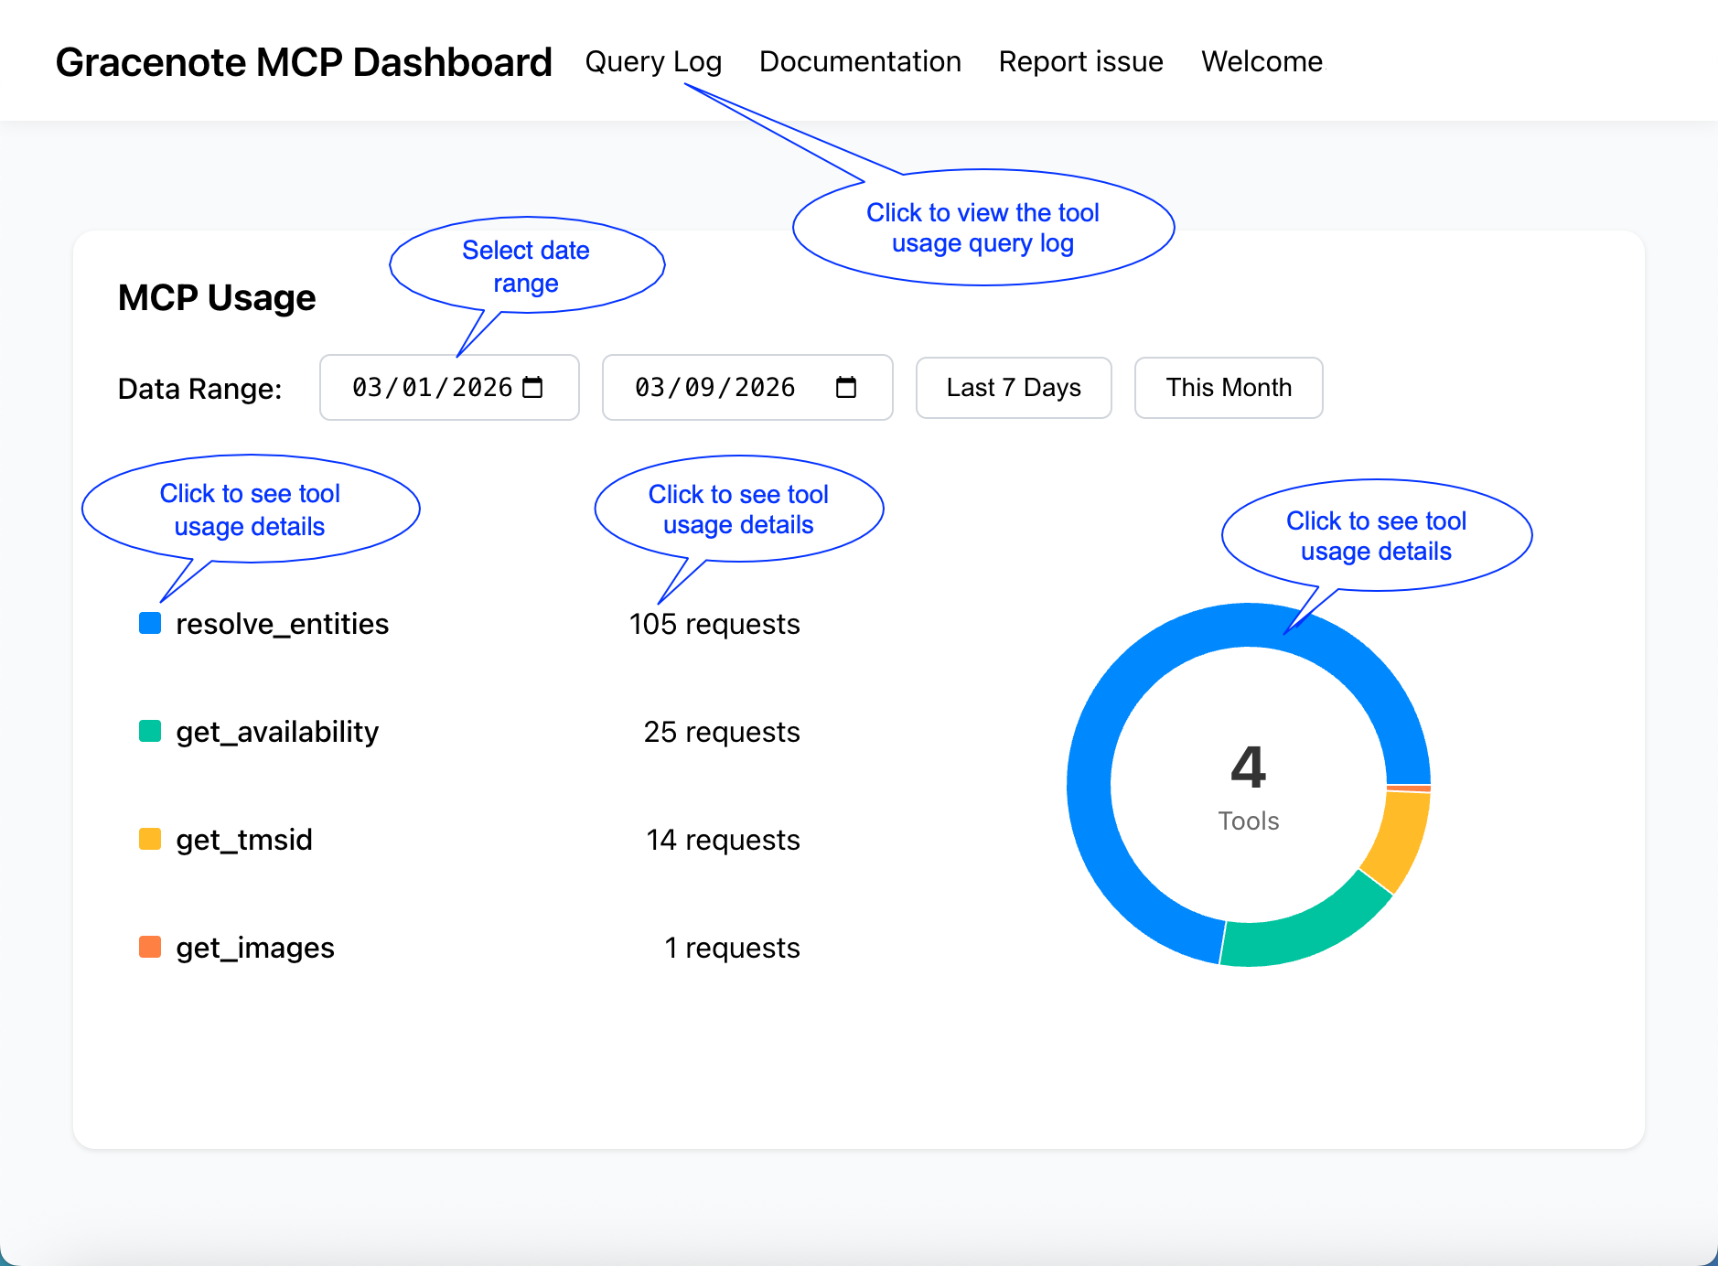
Task: Go to Report issue link
Action: coord(1080,62)
